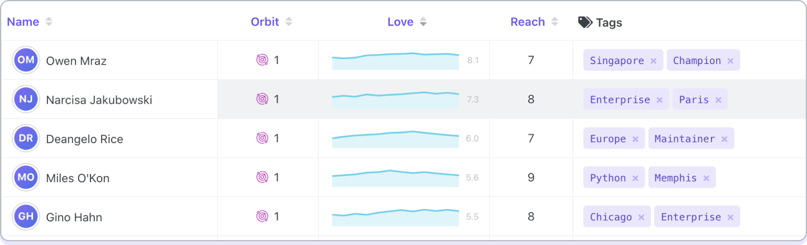Open Deangelo Rice's member profile
Image resolution: width=807 pixels, height=245 pixels.
84,139
